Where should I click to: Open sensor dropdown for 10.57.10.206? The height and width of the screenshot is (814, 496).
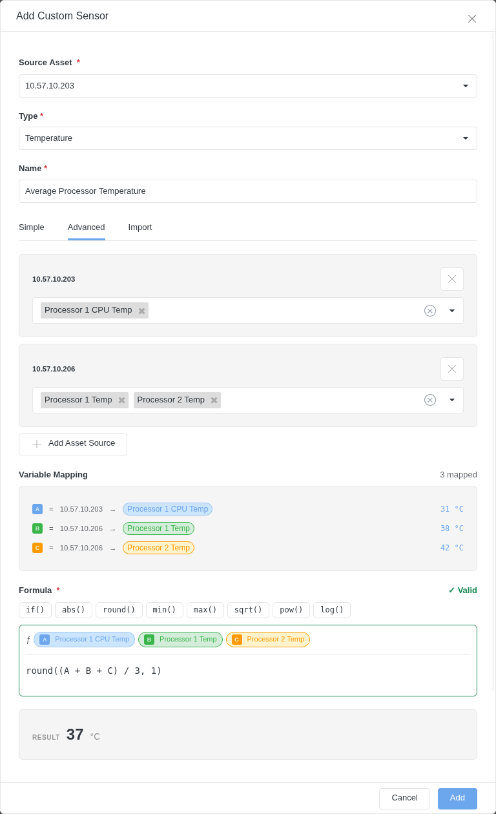(x=452, y=400)
